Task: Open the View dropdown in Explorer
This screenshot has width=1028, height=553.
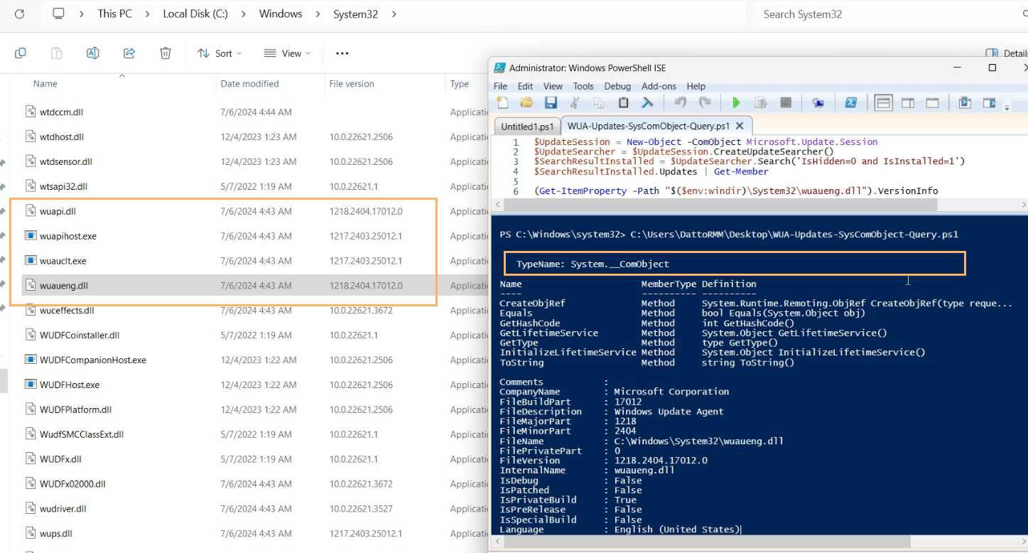Action: (x=287, y=53)
